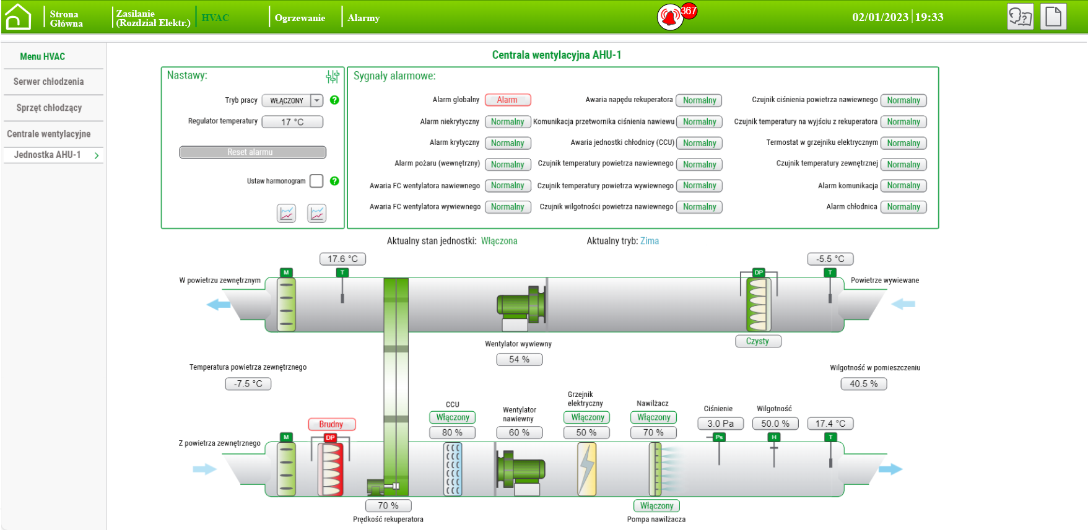Image resolution: width=1088 pixels, height=532 pixels.
Task: Click the document page icon top right
Action: (1053, 17)
